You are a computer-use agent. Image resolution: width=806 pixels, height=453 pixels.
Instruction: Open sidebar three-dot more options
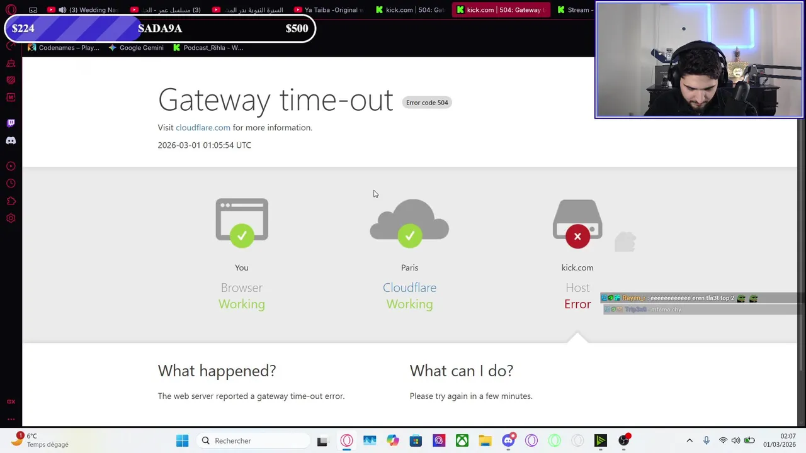click(11, 419)
